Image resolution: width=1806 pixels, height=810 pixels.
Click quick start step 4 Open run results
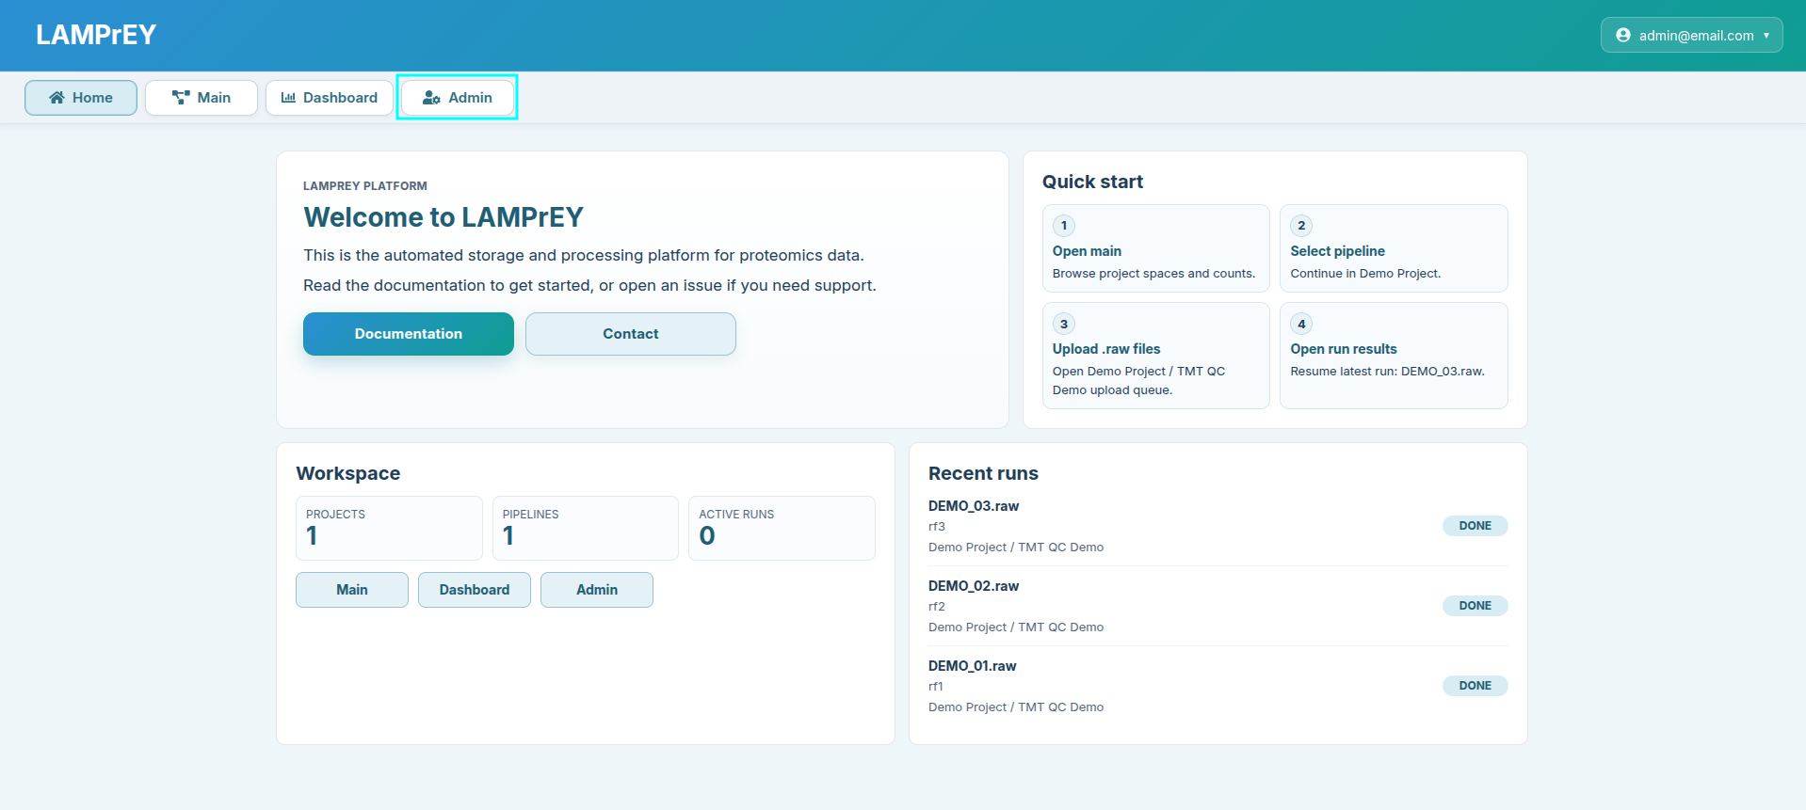[1393, 356]
